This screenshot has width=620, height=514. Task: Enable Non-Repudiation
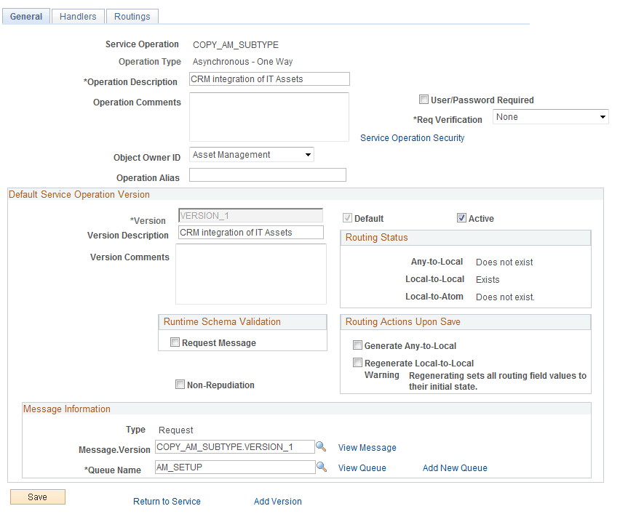coord(180,385)
